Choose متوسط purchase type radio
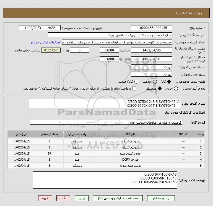The image size is (213, 206). pyautogui.click(x=160, y=88)
